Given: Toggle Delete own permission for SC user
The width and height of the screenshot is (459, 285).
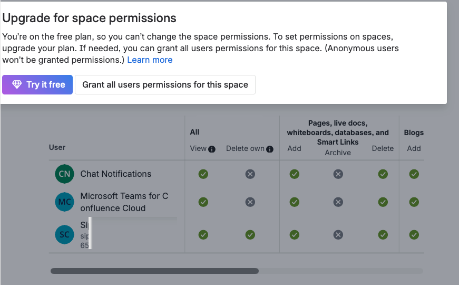Looking at the screenshot, I should pyautogui.click(x=250, y=235).
